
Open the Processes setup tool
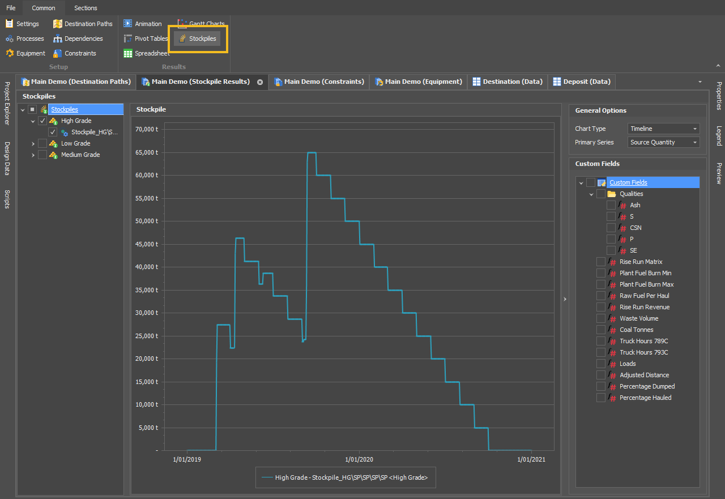(x=25, y=39)
